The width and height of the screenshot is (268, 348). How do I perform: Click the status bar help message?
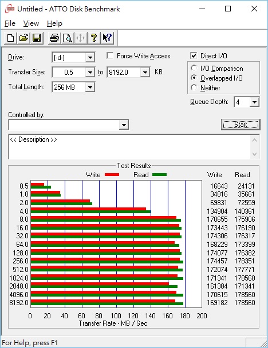tap(30, 343)
